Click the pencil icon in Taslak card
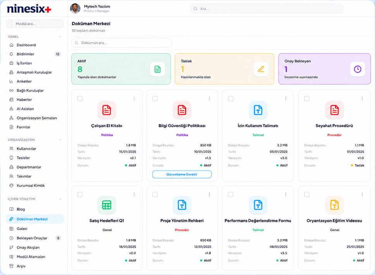 tap(261, 69)
